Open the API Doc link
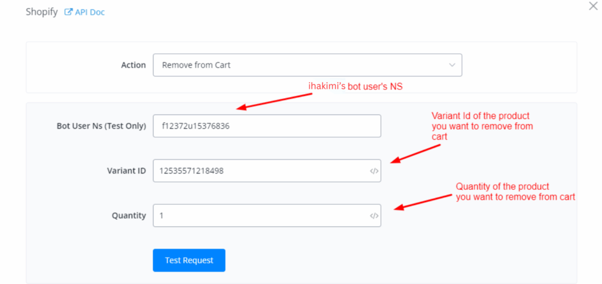 [89, 12]
